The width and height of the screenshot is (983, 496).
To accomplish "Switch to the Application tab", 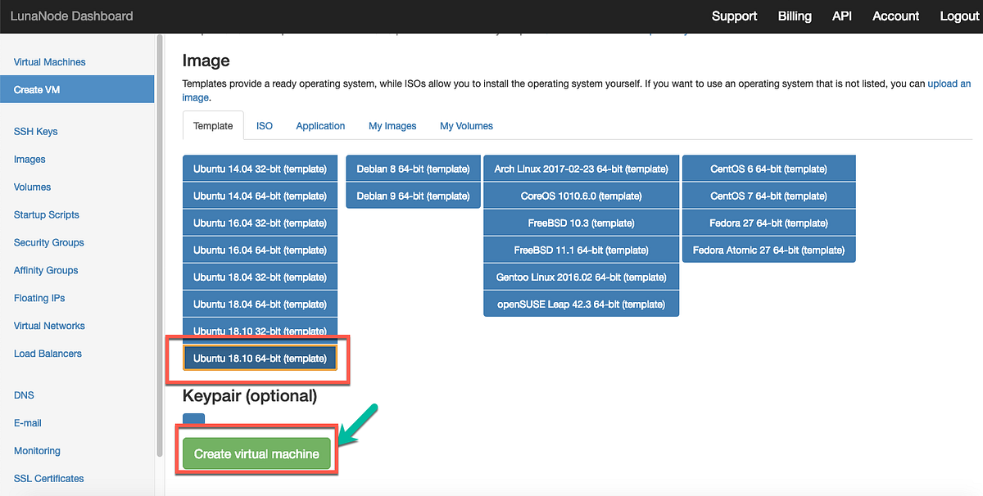I will [x=320, y=126].
